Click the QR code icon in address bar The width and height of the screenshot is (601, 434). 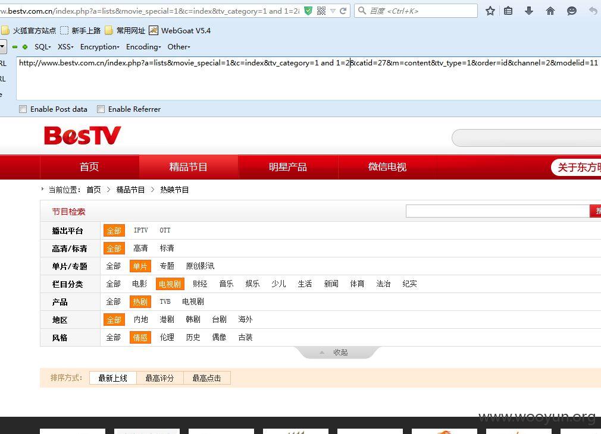(321, 11)
